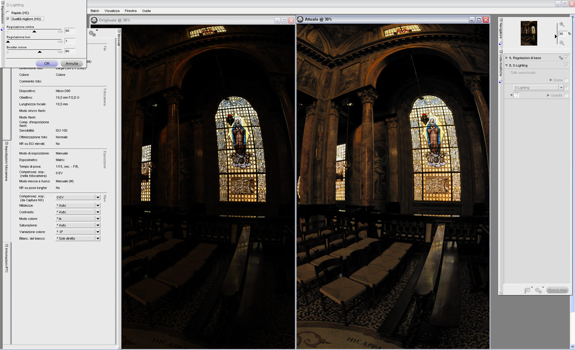Click the square icon above Impostazioni fotocamera
The image size is (575, 350).
[x=6, y=144]
